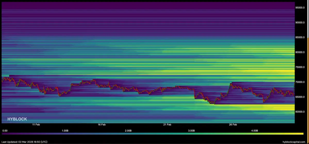Click the 3.00B color scale value
This screenshot has height=144, width=309.
191,131
